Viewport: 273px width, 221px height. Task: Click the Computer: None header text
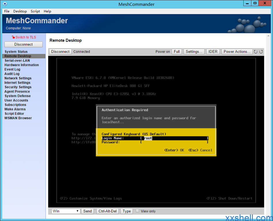pos(18,28)
